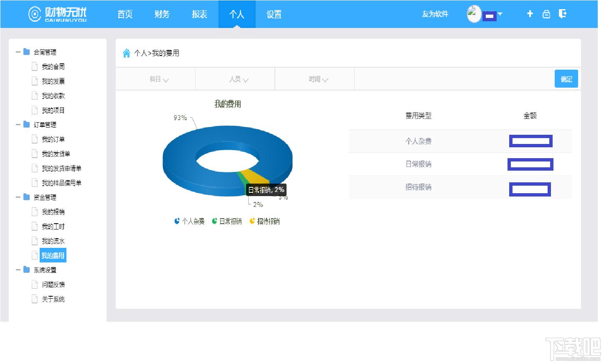Click the 我的费用 chart title
Screen dimensions: 604x363
tap(228, 104)
